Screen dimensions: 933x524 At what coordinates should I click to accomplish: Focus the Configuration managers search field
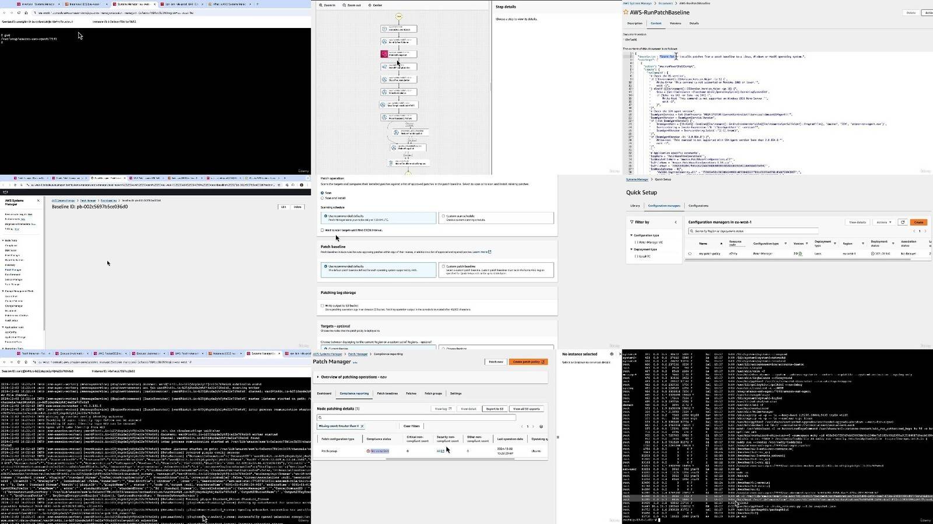click(x=754, y=231)
